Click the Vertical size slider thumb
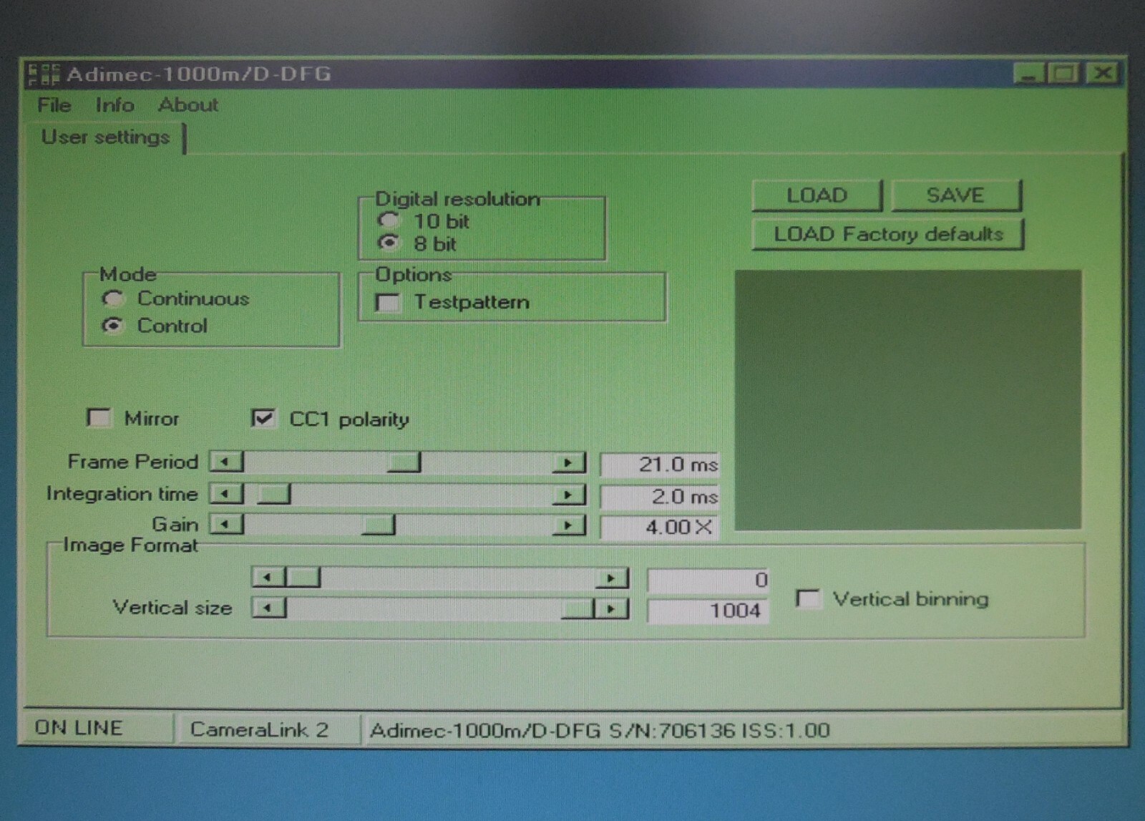This screenshot has width=1145, height=821. click(578, 609)
